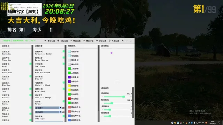Screen dimensions: 223x125
Task: Switch to the 自瞄设置 aim settings tab
Action: coord(63,41)
